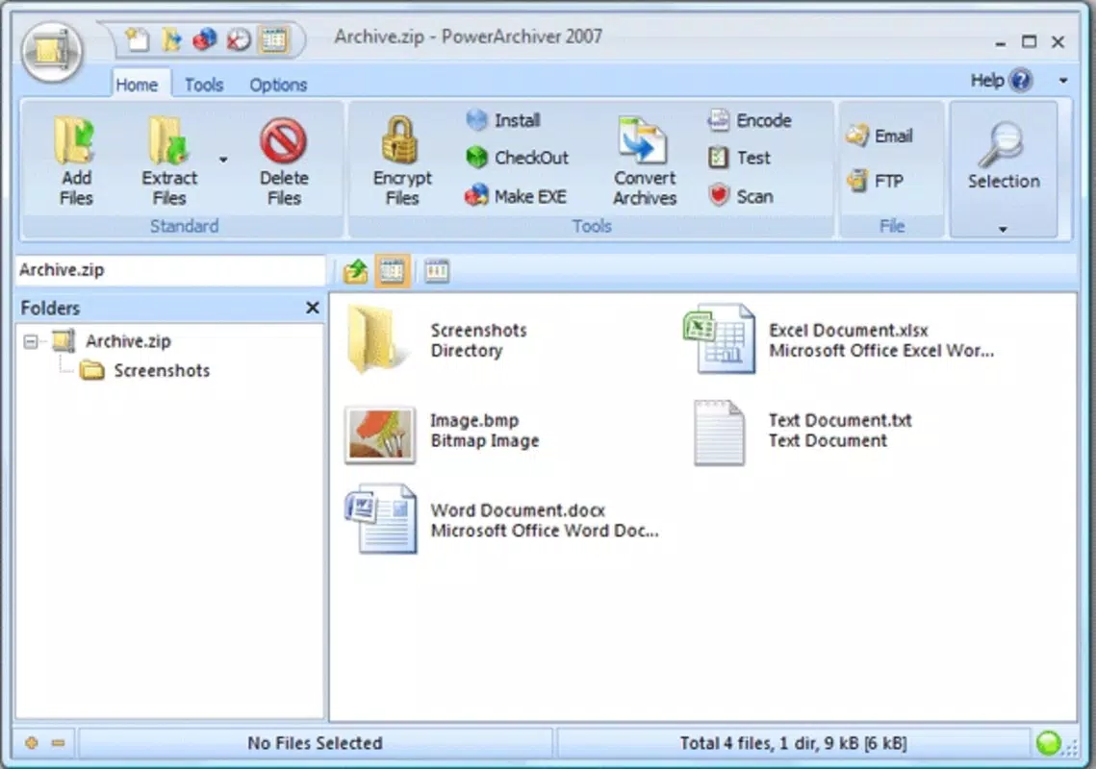Switch to the Tools ribbon tab
This screenshot has height=769, width=1096.
(x=203, y=85)
